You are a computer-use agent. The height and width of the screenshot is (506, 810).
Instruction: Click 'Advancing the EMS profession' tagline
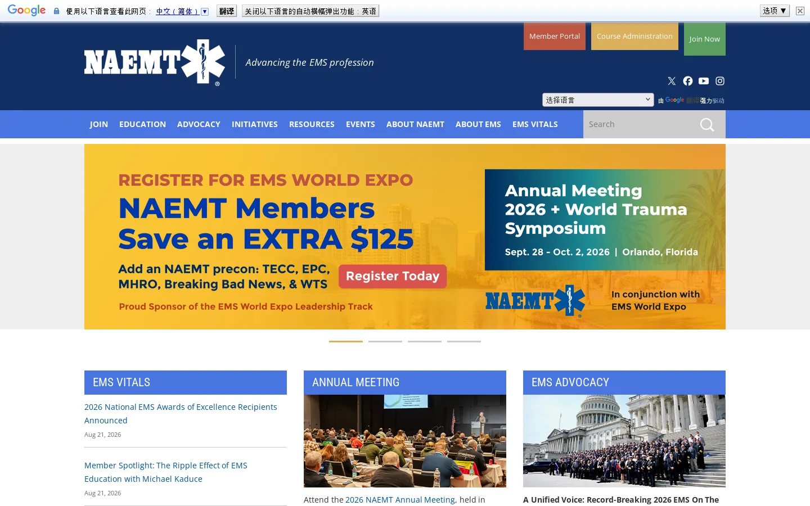coord(309,62)
